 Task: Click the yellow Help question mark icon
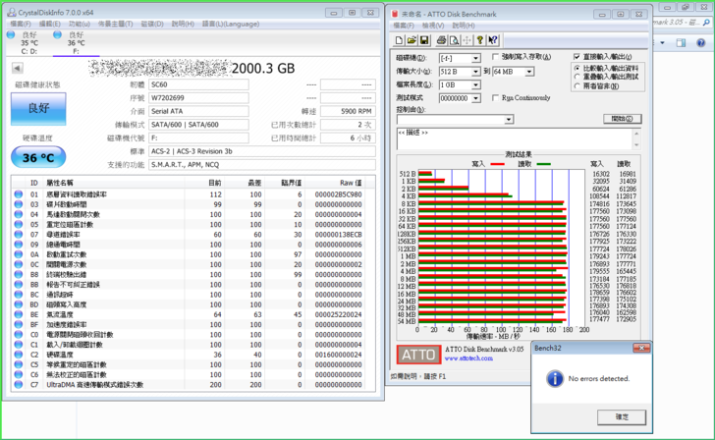[480, 40]
